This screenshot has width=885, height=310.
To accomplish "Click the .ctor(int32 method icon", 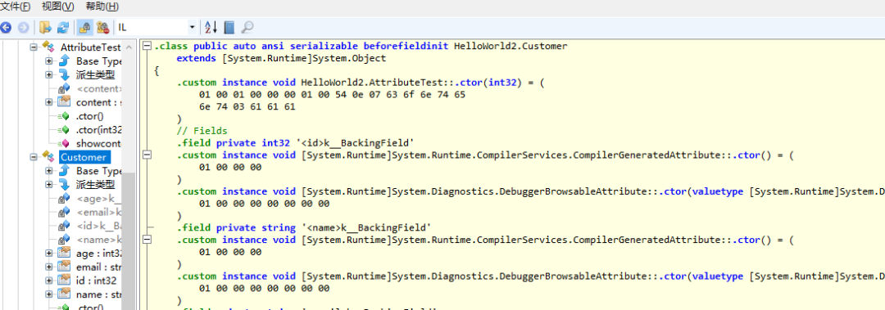I will tap(65, 129).
